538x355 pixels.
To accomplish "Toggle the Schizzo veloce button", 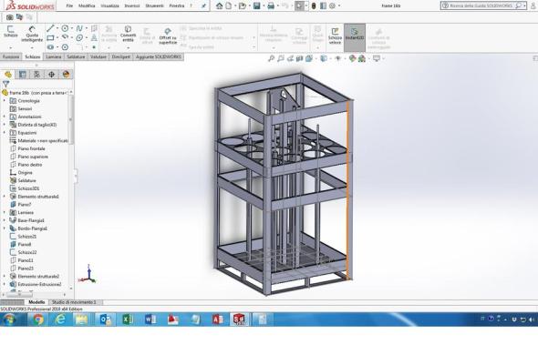I will click(335, 36).
